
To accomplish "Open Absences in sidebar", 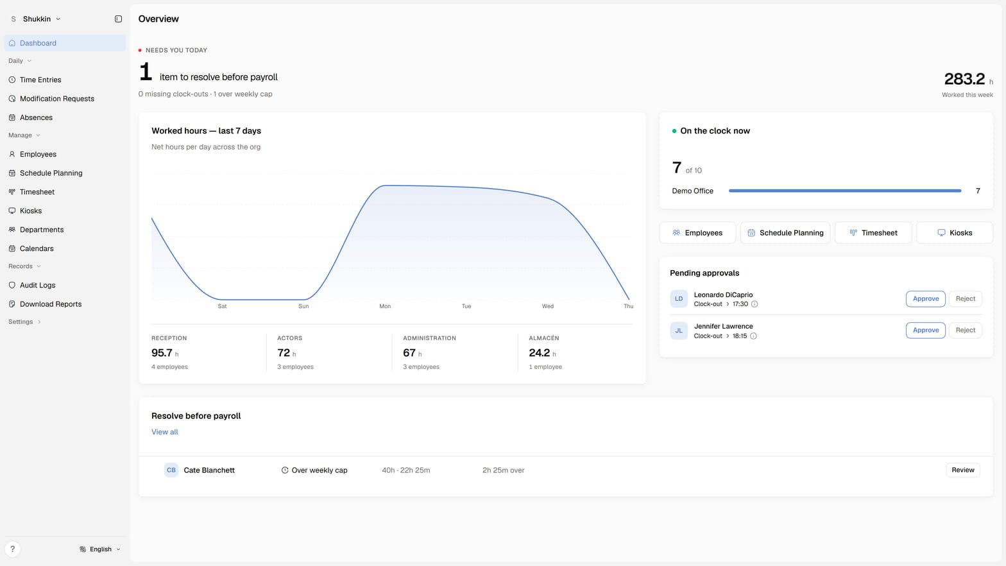I will coord(65,117).
